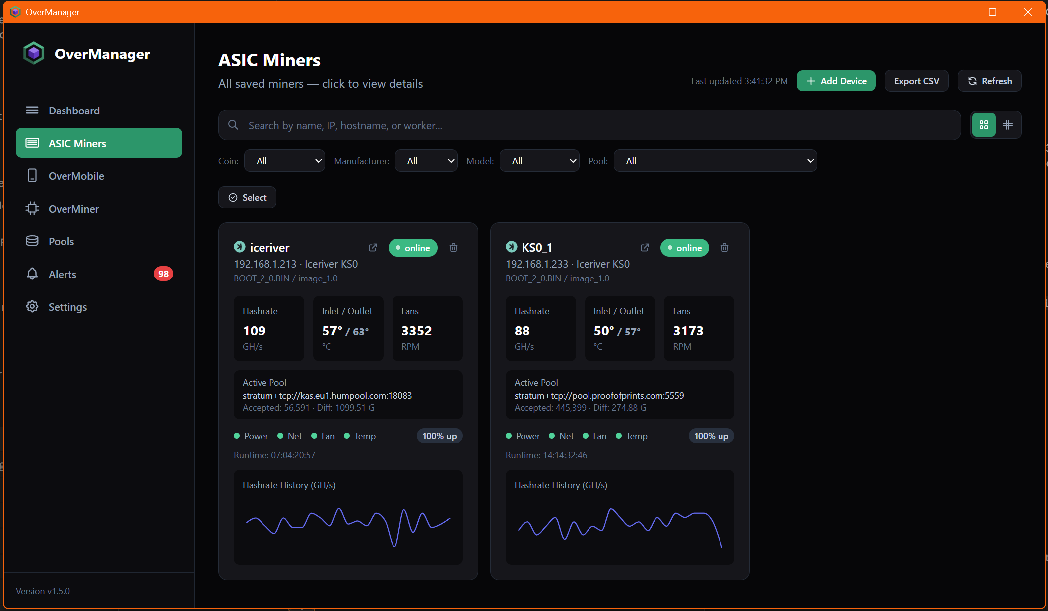The image size is (1048, 611).
Task: Click the KS0_1 coin icon
Action: point(512,247)
